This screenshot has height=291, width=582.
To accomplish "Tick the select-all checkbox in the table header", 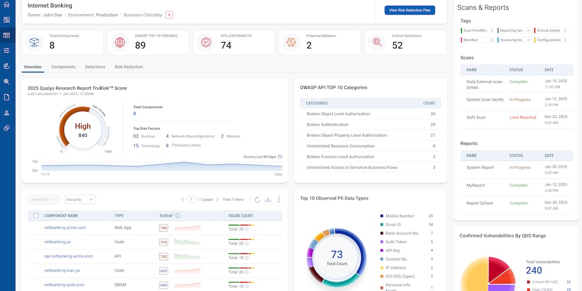I will pos(36,216).
